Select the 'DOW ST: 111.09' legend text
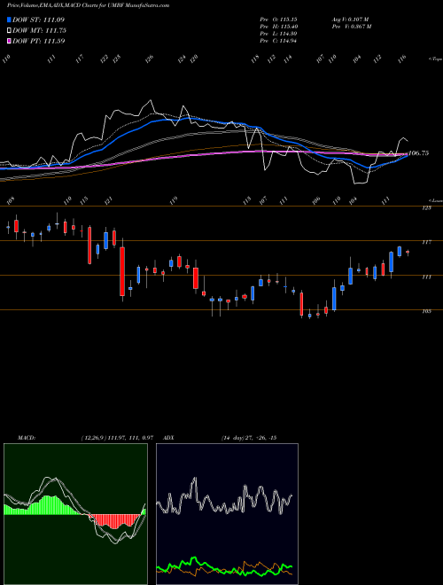 pos(38,19)
